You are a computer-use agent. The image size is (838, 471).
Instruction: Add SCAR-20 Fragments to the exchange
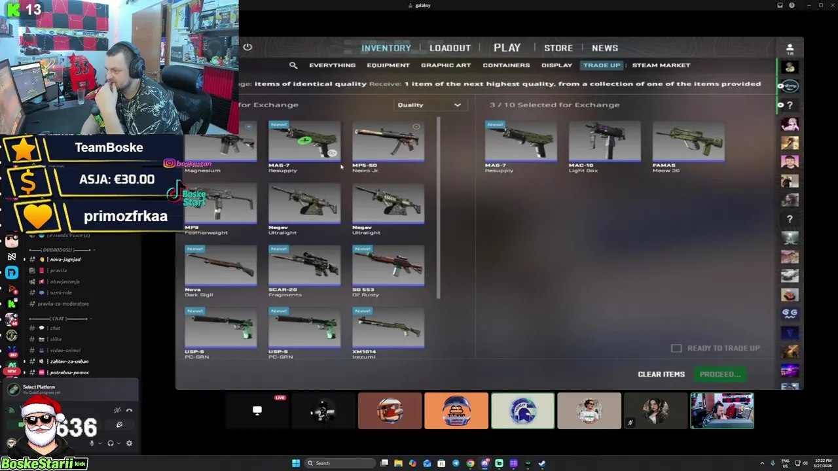[304, 271]
